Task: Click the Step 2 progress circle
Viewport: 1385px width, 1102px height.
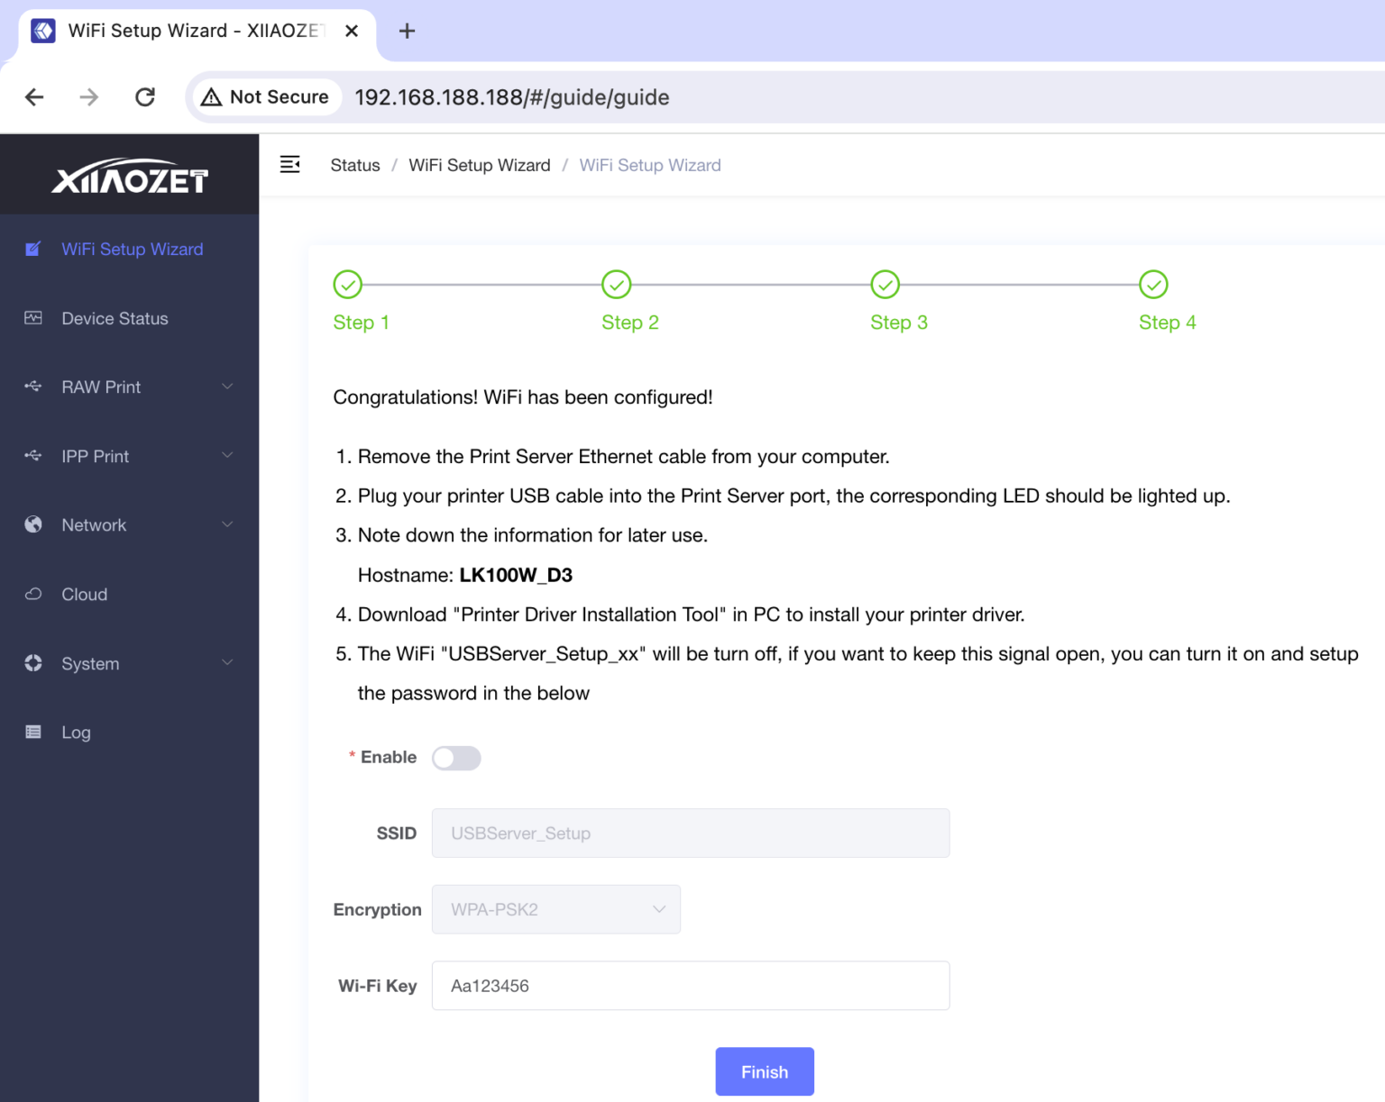Action: point(616,284)
